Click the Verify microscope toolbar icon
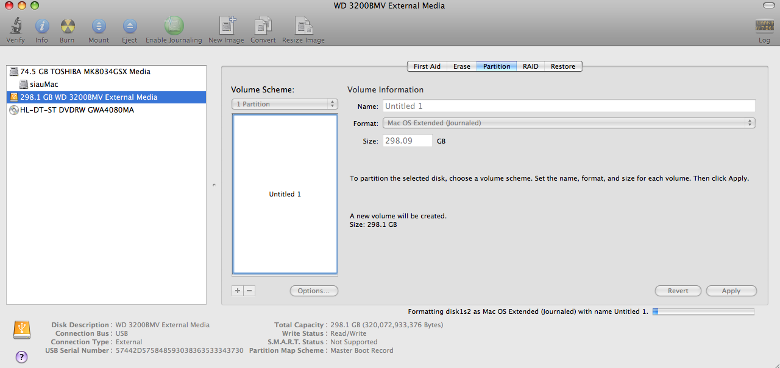 pyautogui.click(x=15, y=26)
